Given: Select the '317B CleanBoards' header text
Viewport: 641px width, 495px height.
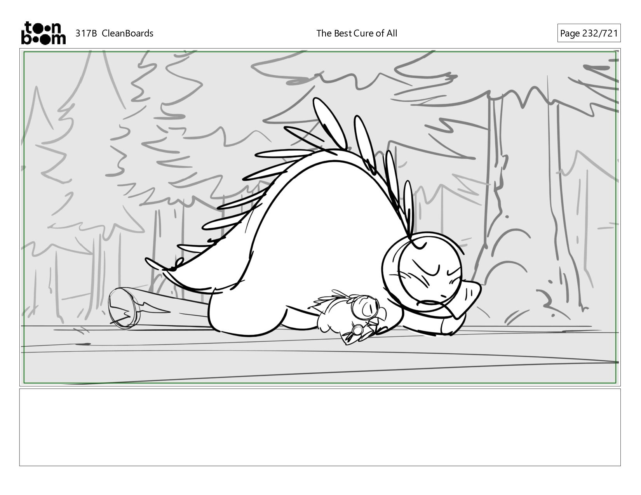Looking at the screenshot, I should tap(114, 33).
